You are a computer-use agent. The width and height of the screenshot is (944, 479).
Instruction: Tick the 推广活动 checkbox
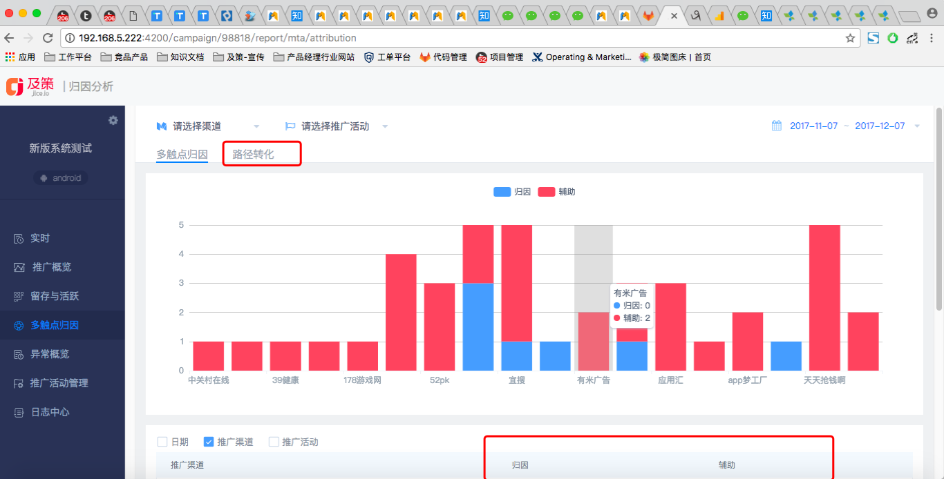[x=274, y=442]
